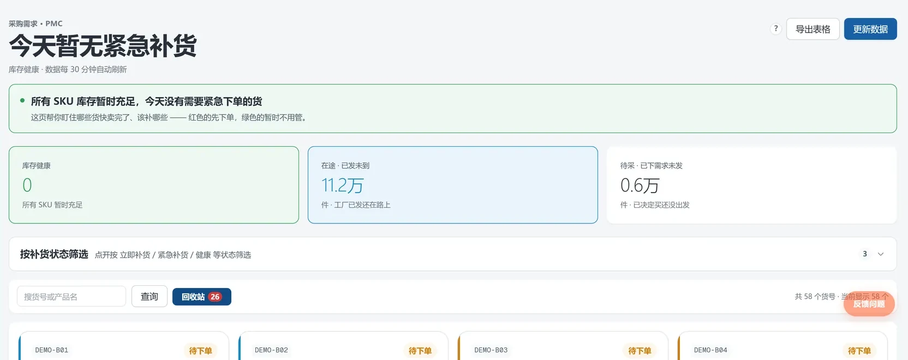This screenshot has width=908, height=360.
Task: Click 待下单 status tag on DEMO-B02
Action: [420, 351]
